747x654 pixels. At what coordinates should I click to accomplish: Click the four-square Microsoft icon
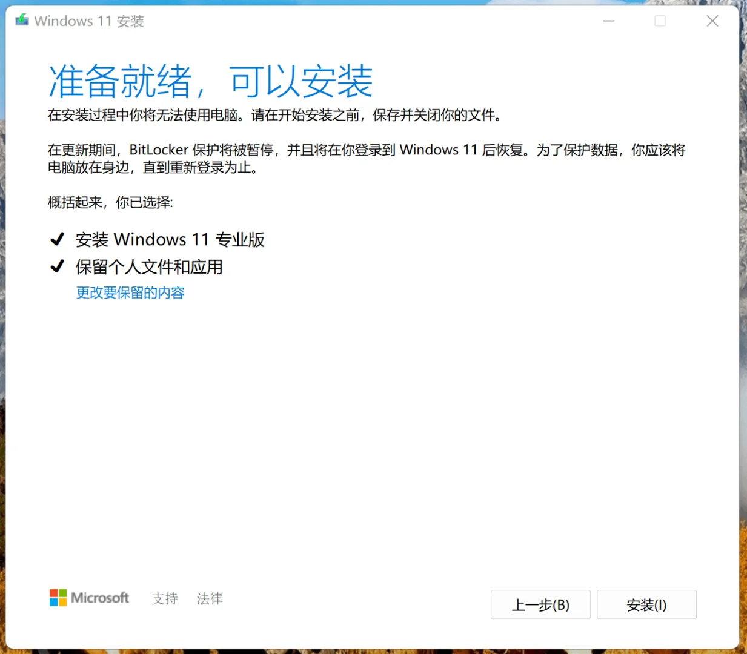tap(59, 598)
